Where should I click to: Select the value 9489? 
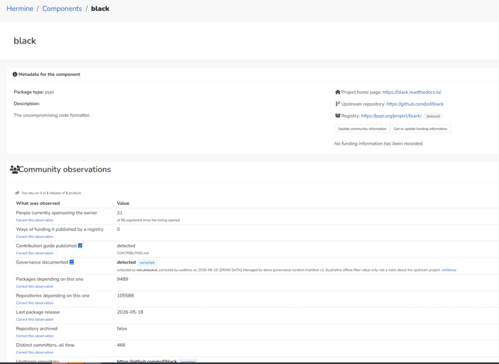point(122,279)
